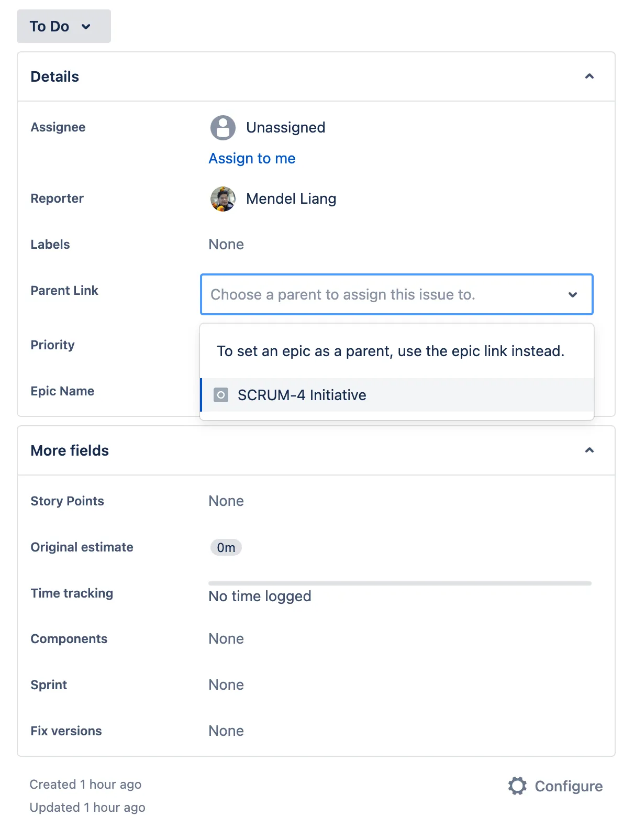The image size is (623, 839).
Task: Click the SCRUM-4 Initiative issue type icon
Action: coord(221,395)
